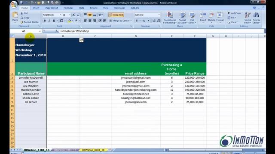Click the Bottom Align icon
This screenshot has width=275, height=154.
pyautogui.click(x=95, y=15)
